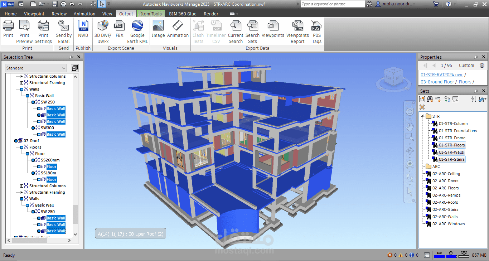Open the quick access toolbar customize dropdown
Screen dimensions: 489x261
click(x=109, y=4)
